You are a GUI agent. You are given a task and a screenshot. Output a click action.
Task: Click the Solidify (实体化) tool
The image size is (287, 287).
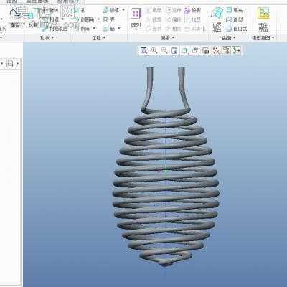(195, 29)
